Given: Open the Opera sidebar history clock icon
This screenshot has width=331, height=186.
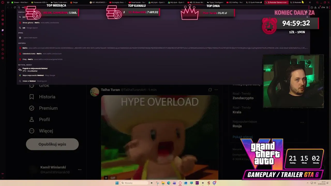Looking at the screenshot, I should [3, 49].
